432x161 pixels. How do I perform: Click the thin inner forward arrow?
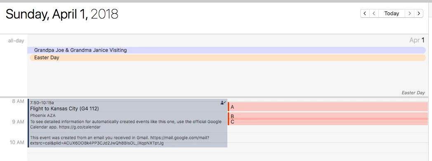coord(409,13)
